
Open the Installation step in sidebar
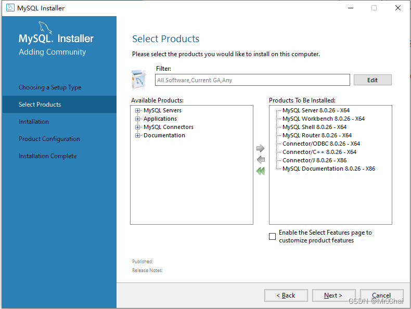point(33,122)
